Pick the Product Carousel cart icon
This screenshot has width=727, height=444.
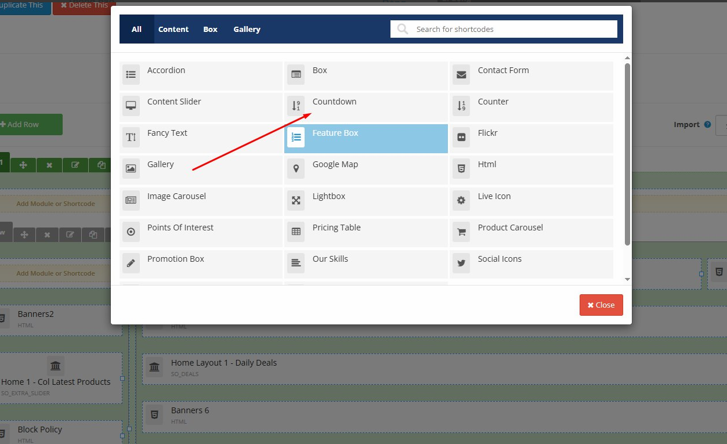pyautogui.click(x=461, y=232)
